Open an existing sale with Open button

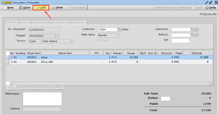[25, 8]
